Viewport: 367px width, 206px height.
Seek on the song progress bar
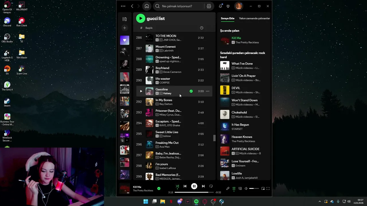194,193
